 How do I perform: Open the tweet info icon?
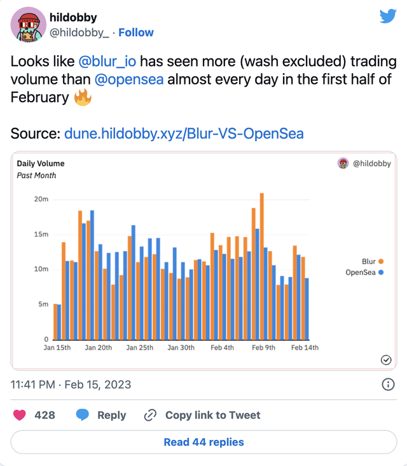click(388, 385)
